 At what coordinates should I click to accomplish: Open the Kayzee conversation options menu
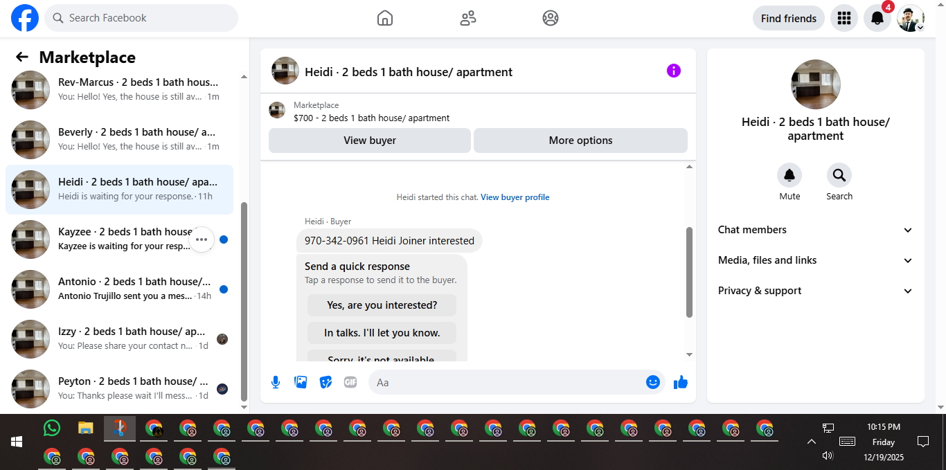[202, 239]
